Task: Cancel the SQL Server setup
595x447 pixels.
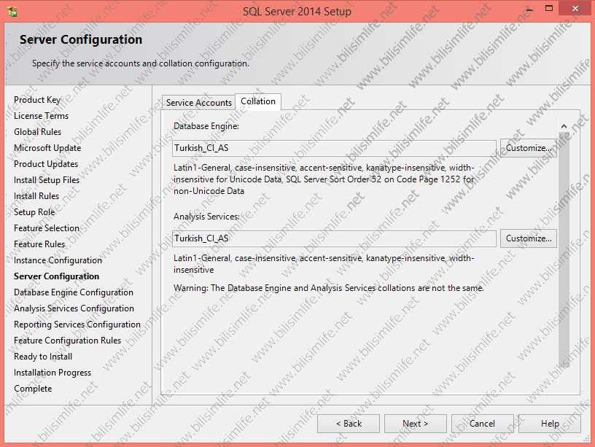Action: [482, 424]
